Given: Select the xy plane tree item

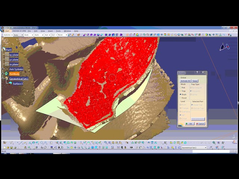Looking at the screenshot, I should [x=14, y=55].
